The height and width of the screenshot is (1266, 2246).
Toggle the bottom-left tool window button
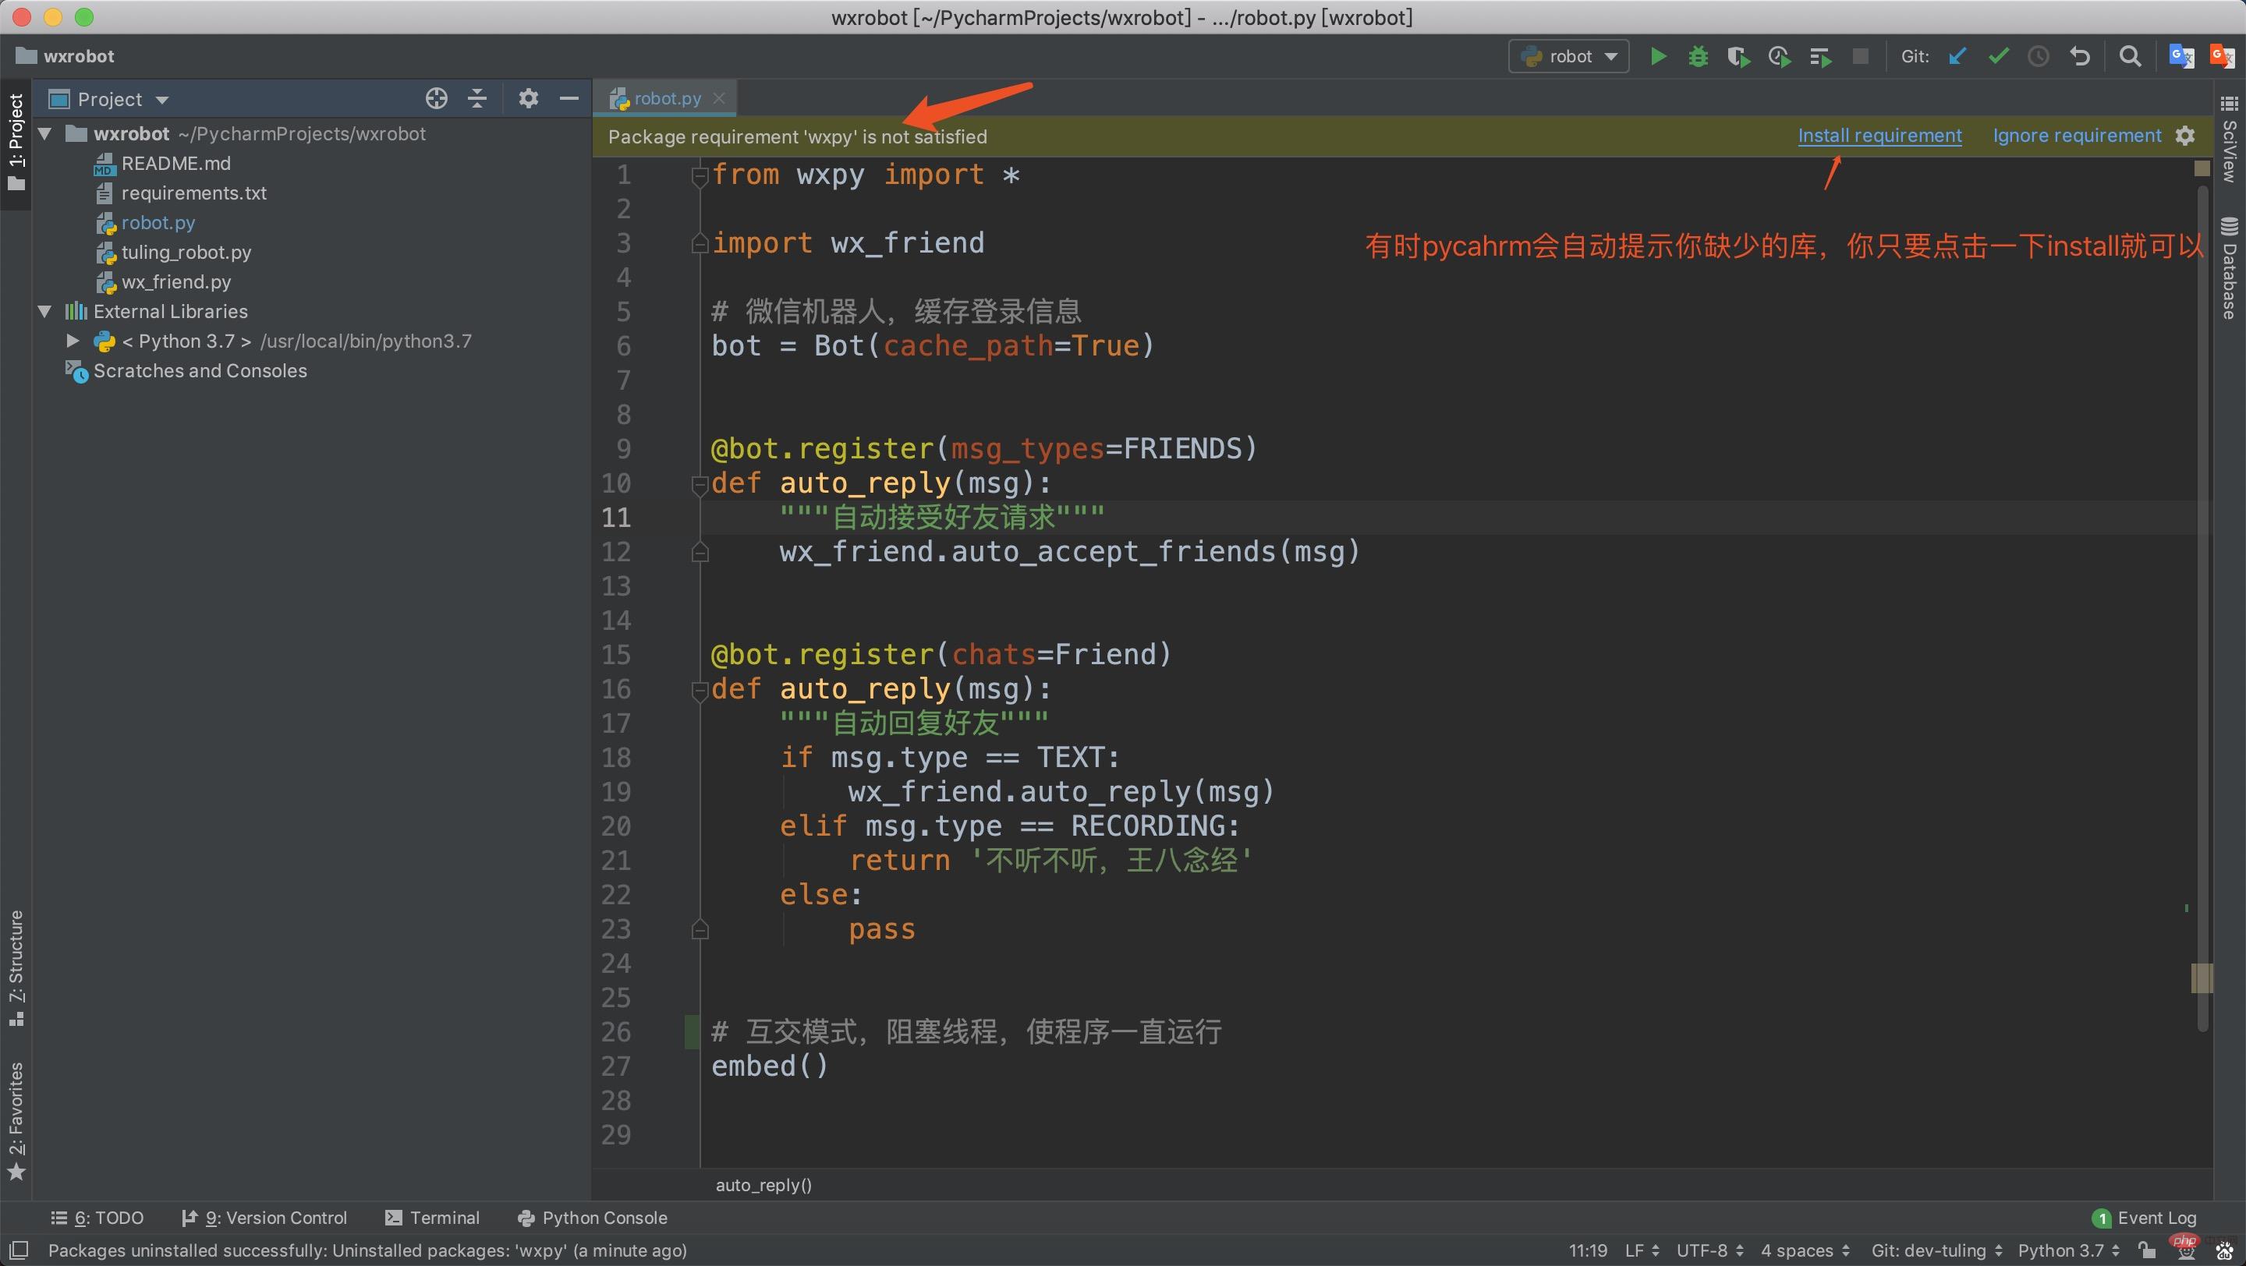[x=18, y=1250]
